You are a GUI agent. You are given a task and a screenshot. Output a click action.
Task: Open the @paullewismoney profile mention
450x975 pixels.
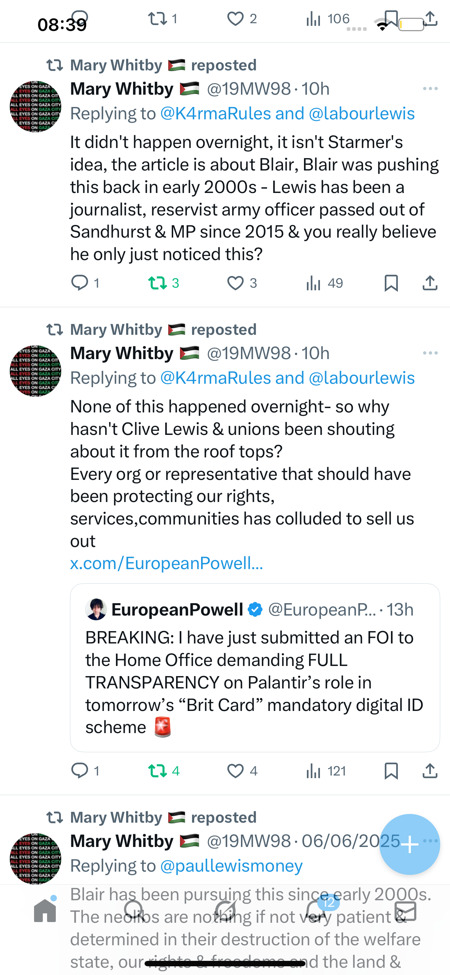[x=232, y=865]
